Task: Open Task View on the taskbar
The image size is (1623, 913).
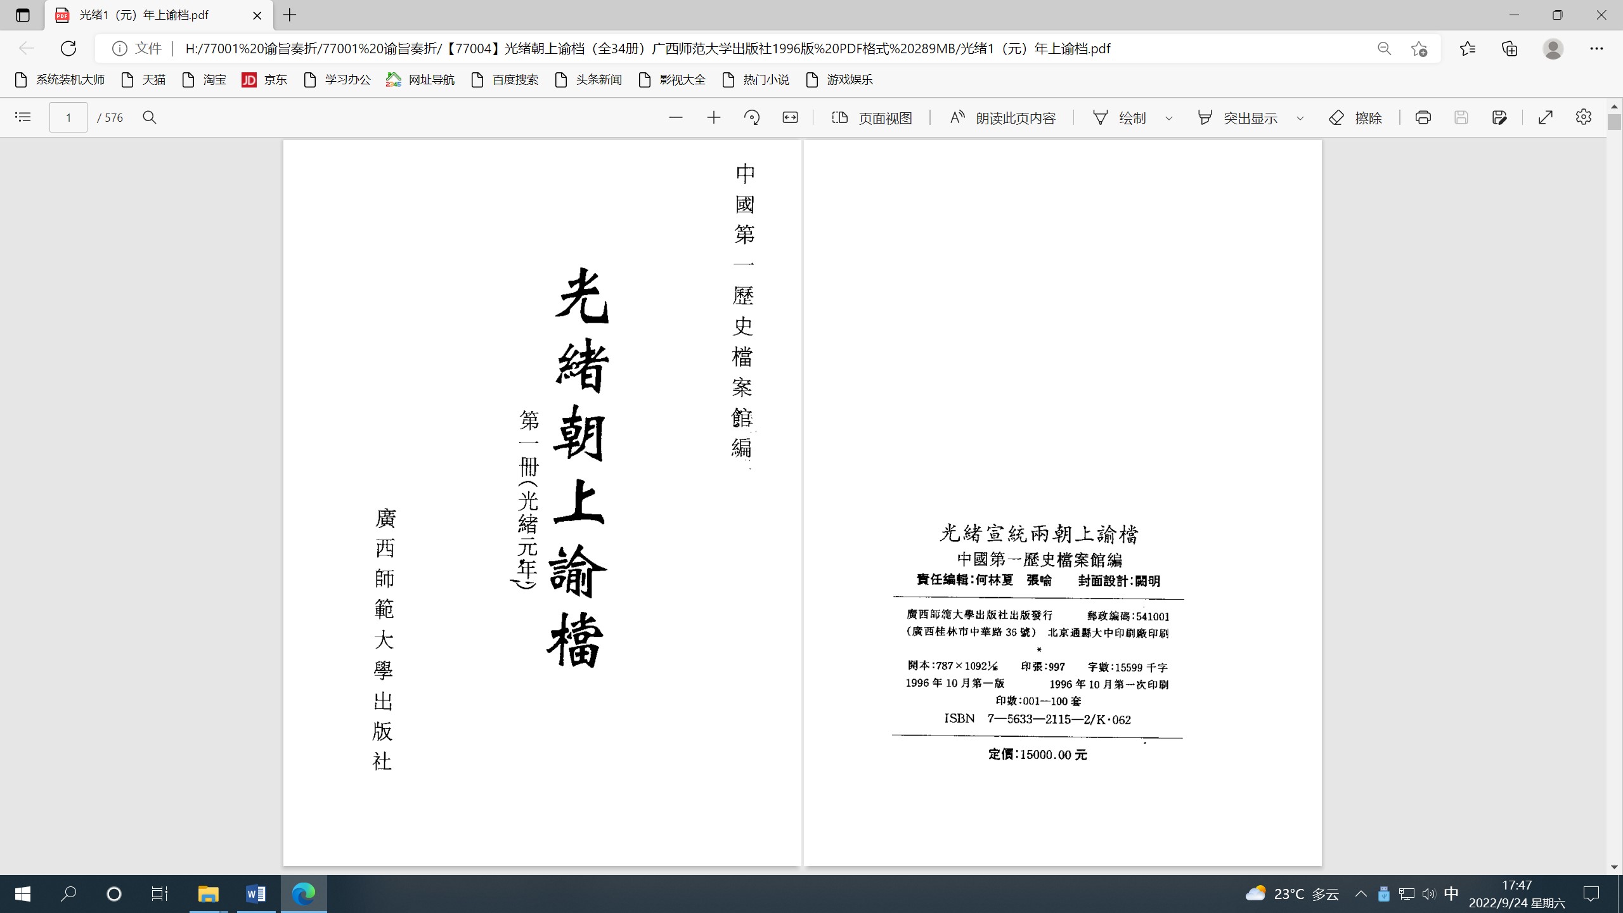Action: (x=160, y=894)
